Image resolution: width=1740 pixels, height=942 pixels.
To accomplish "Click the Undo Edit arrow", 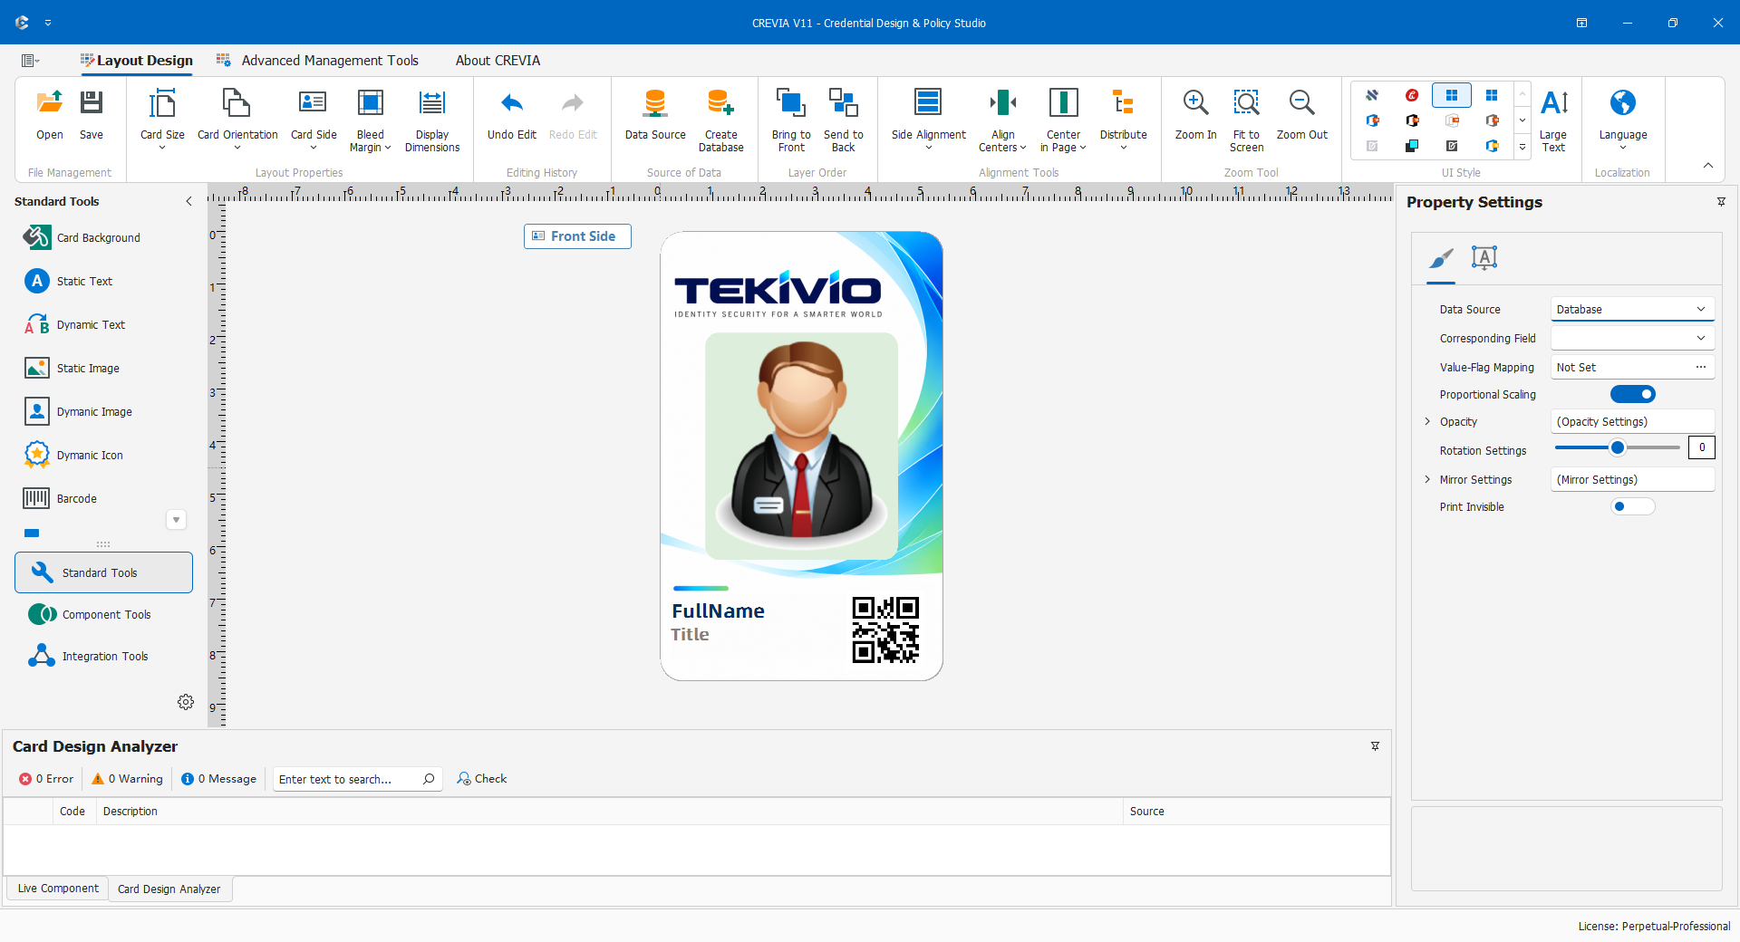I will pyautogui.click(x=512, y=103).
